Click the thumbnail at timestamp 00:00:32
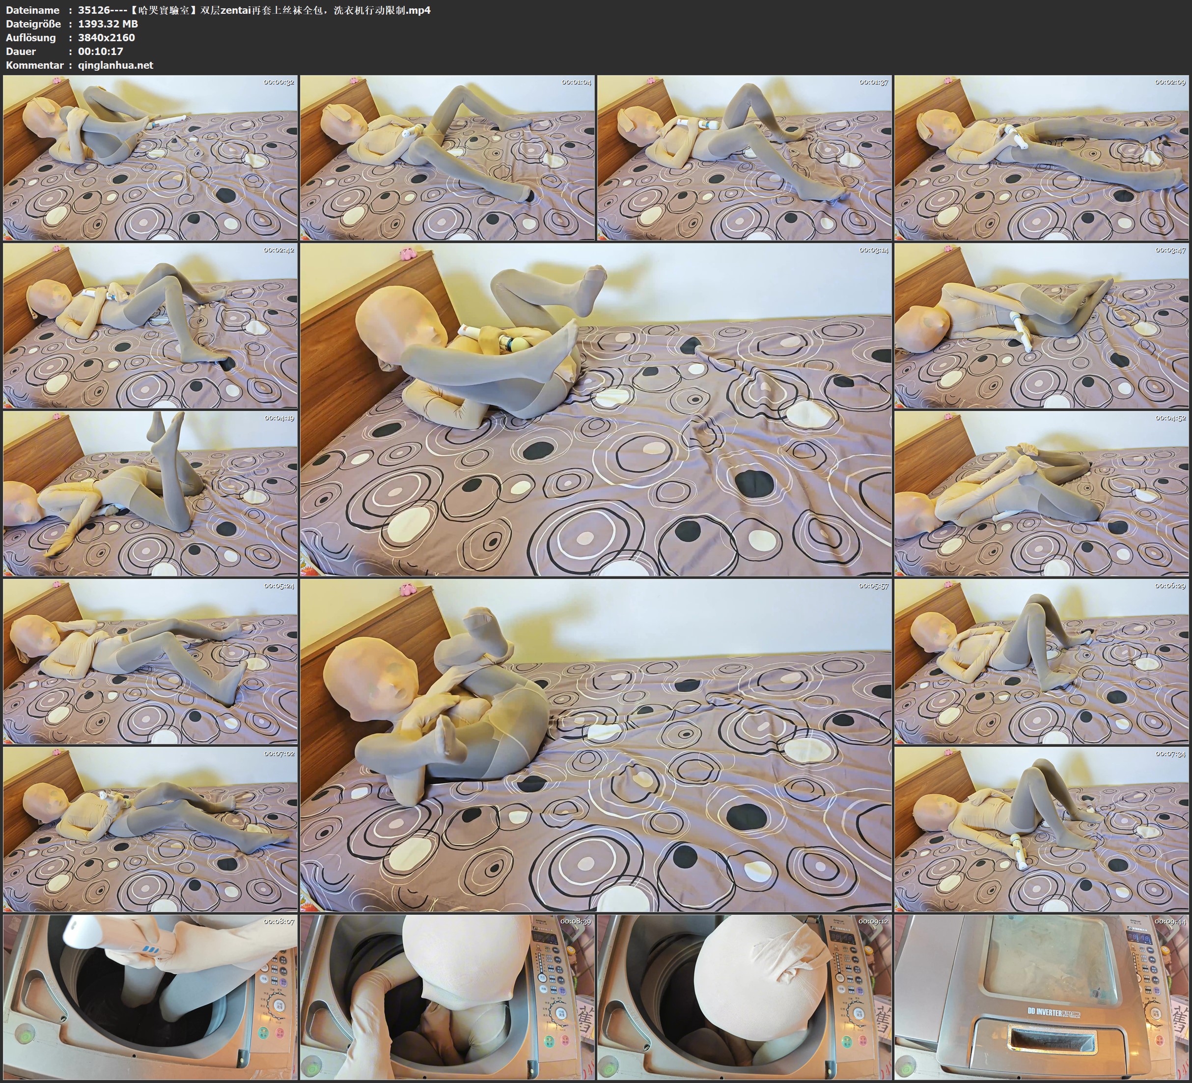 (150, 157)
